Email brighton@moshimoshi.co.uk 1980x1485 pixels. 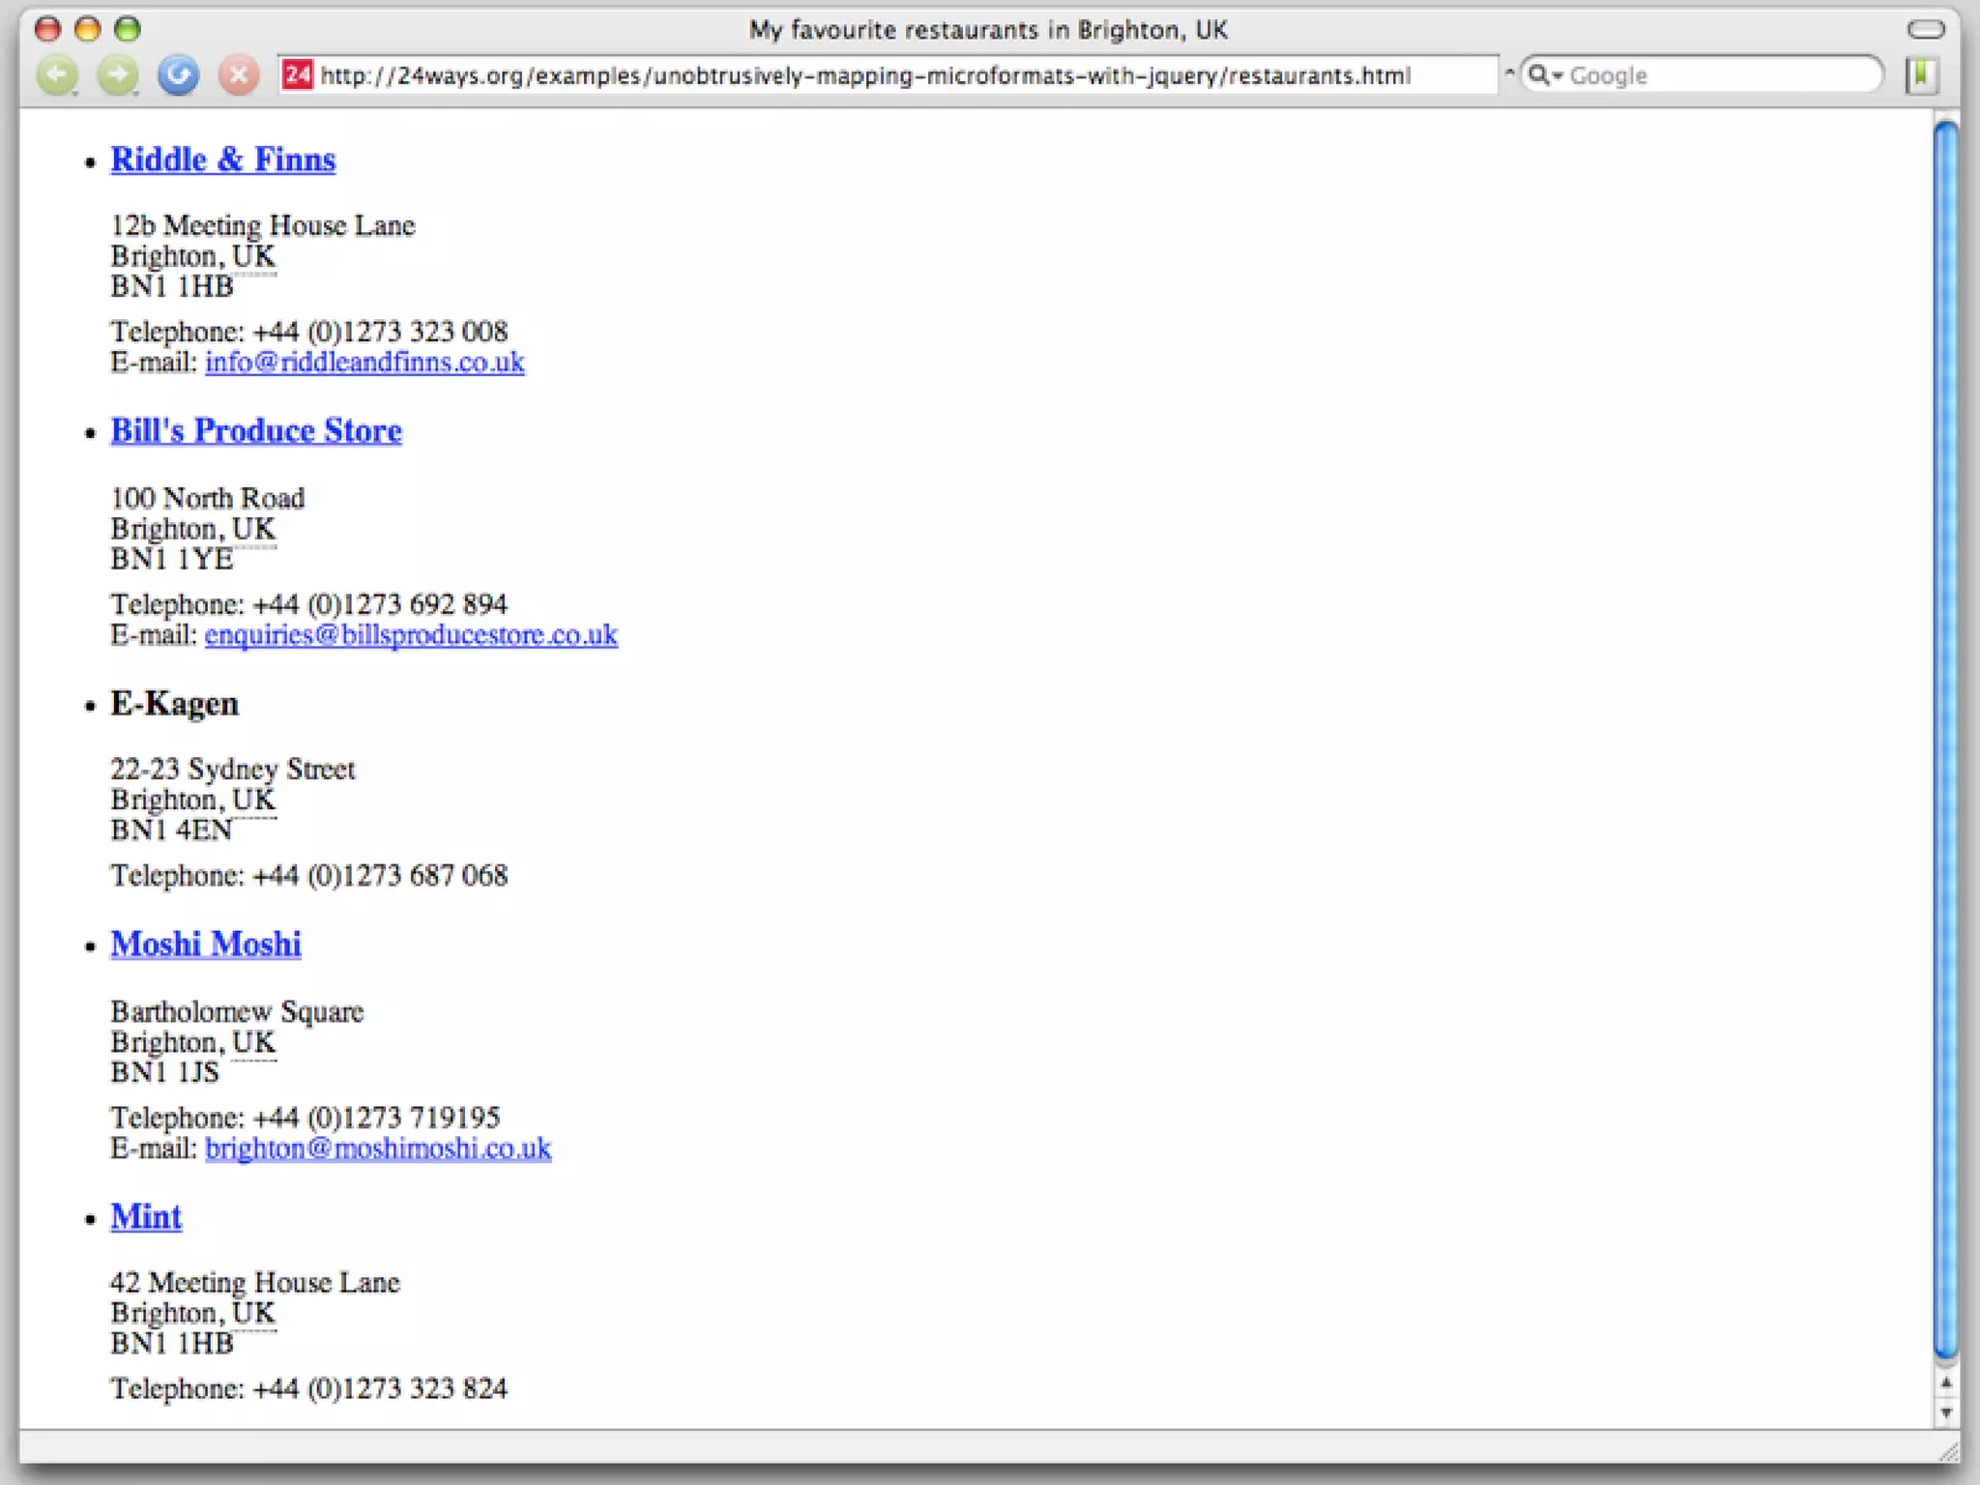pos(378,1149)
